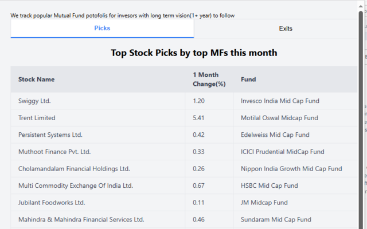Click Invesco India Mid Cap Fund

[x=280, y=101]
